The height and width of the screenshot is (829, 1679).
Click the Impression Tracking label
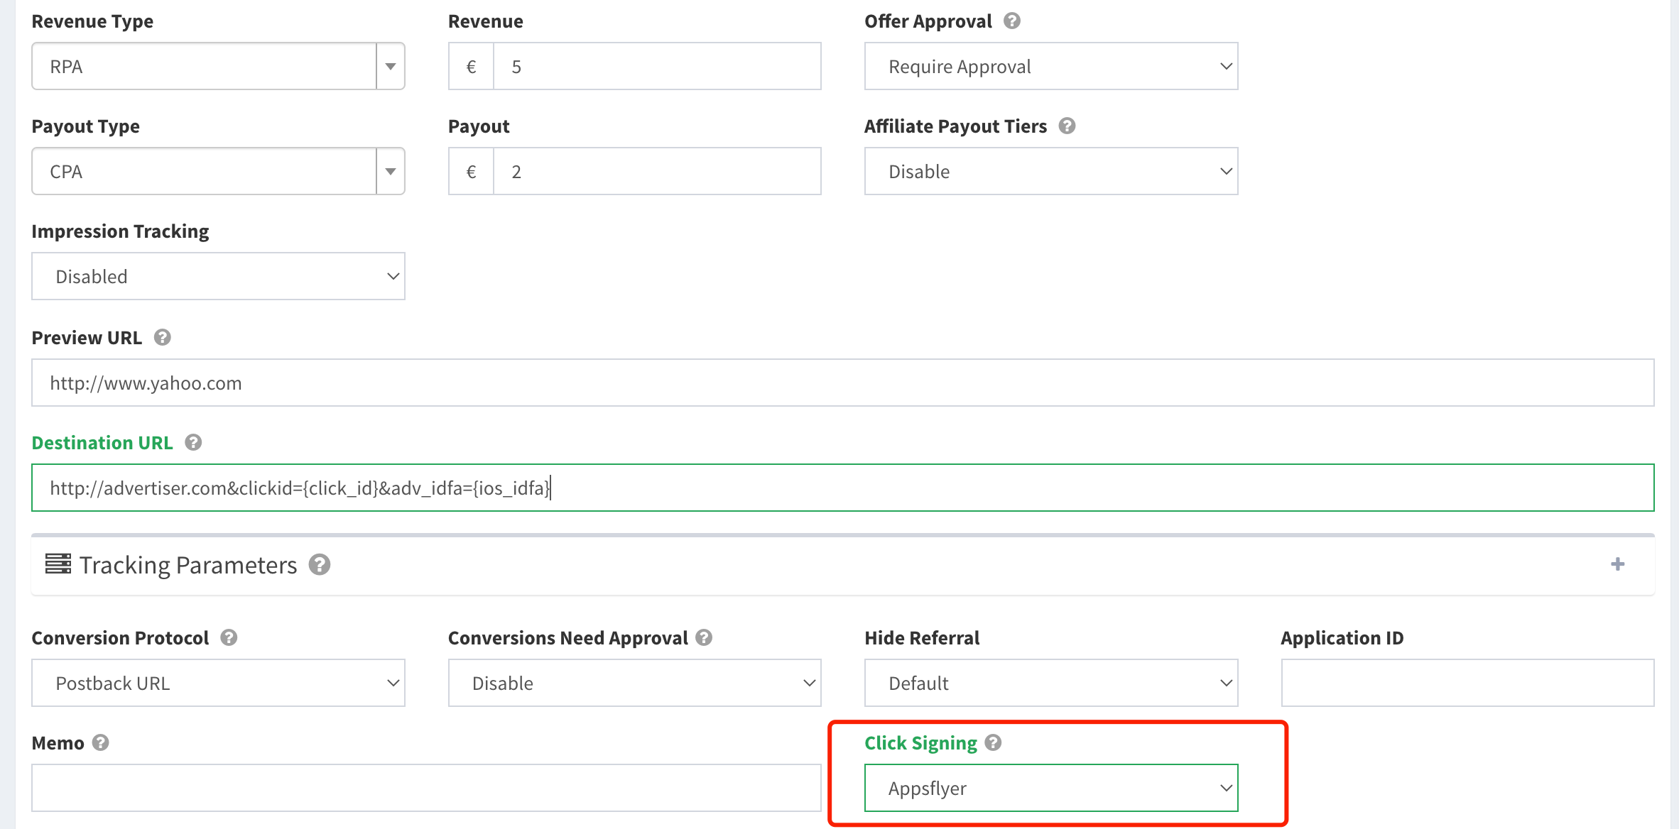click(x=121, y=232)
